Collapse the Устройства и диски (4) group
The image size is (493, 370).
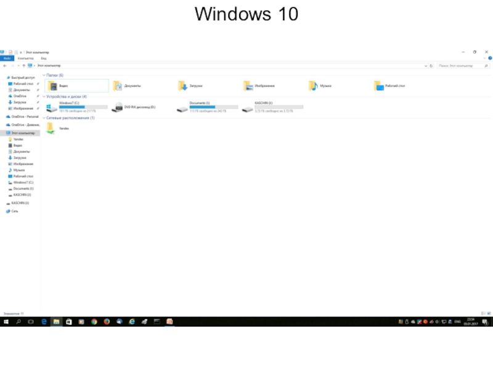coord(44,97)
